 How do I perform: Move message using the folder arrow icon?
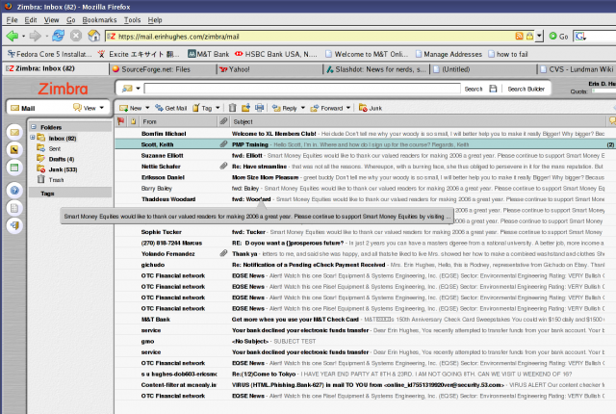pos(246,108)
